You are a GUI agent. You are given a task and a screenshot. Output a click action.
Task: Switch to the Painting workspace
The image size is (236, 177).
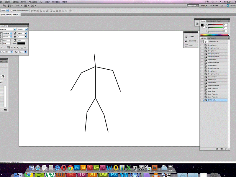click(214, 6)
